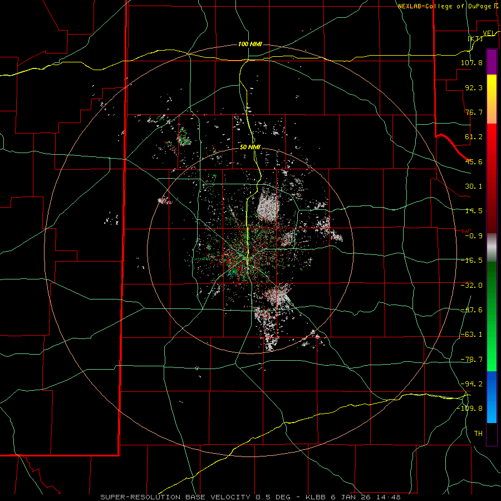The width and height of the screenshot is (501, 501).
Task: Click the -78.7 velocity scale value
Action: pos(471,360)
